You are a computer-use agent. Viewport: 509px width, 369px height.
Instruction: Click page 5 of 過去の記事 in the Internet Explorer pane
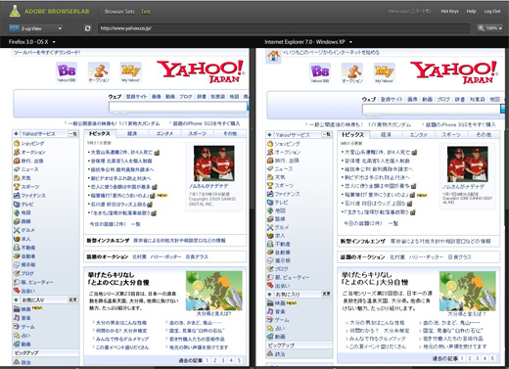[x=492, y=358]
